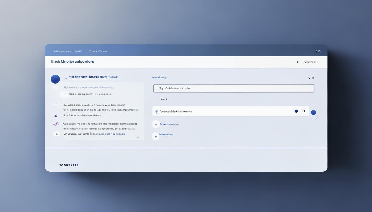Click the page title starting with 'Ehsb'
Viewport: 372px width, 212px height.
pos(73,62)
